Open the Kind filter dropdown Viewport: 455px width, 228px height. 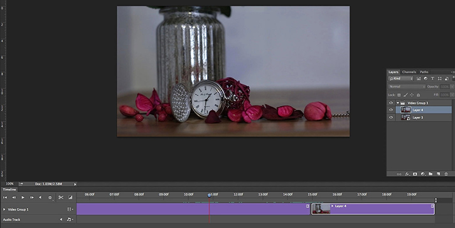coord(401,78)
